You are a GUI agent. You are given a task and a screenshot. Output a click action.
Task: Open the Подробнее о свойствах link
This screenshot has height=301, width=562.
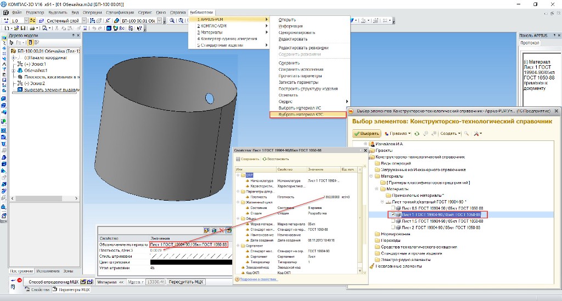point(258,279)
